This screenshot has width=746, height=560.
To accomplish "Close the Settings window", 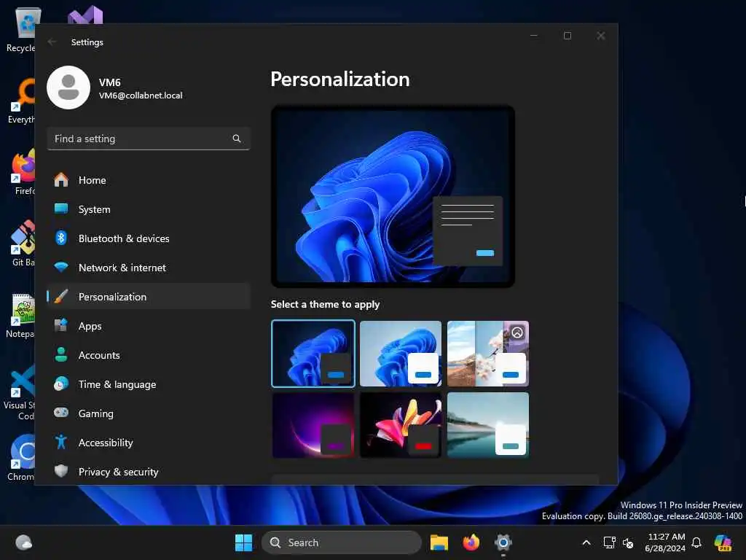I will point(601,36).
